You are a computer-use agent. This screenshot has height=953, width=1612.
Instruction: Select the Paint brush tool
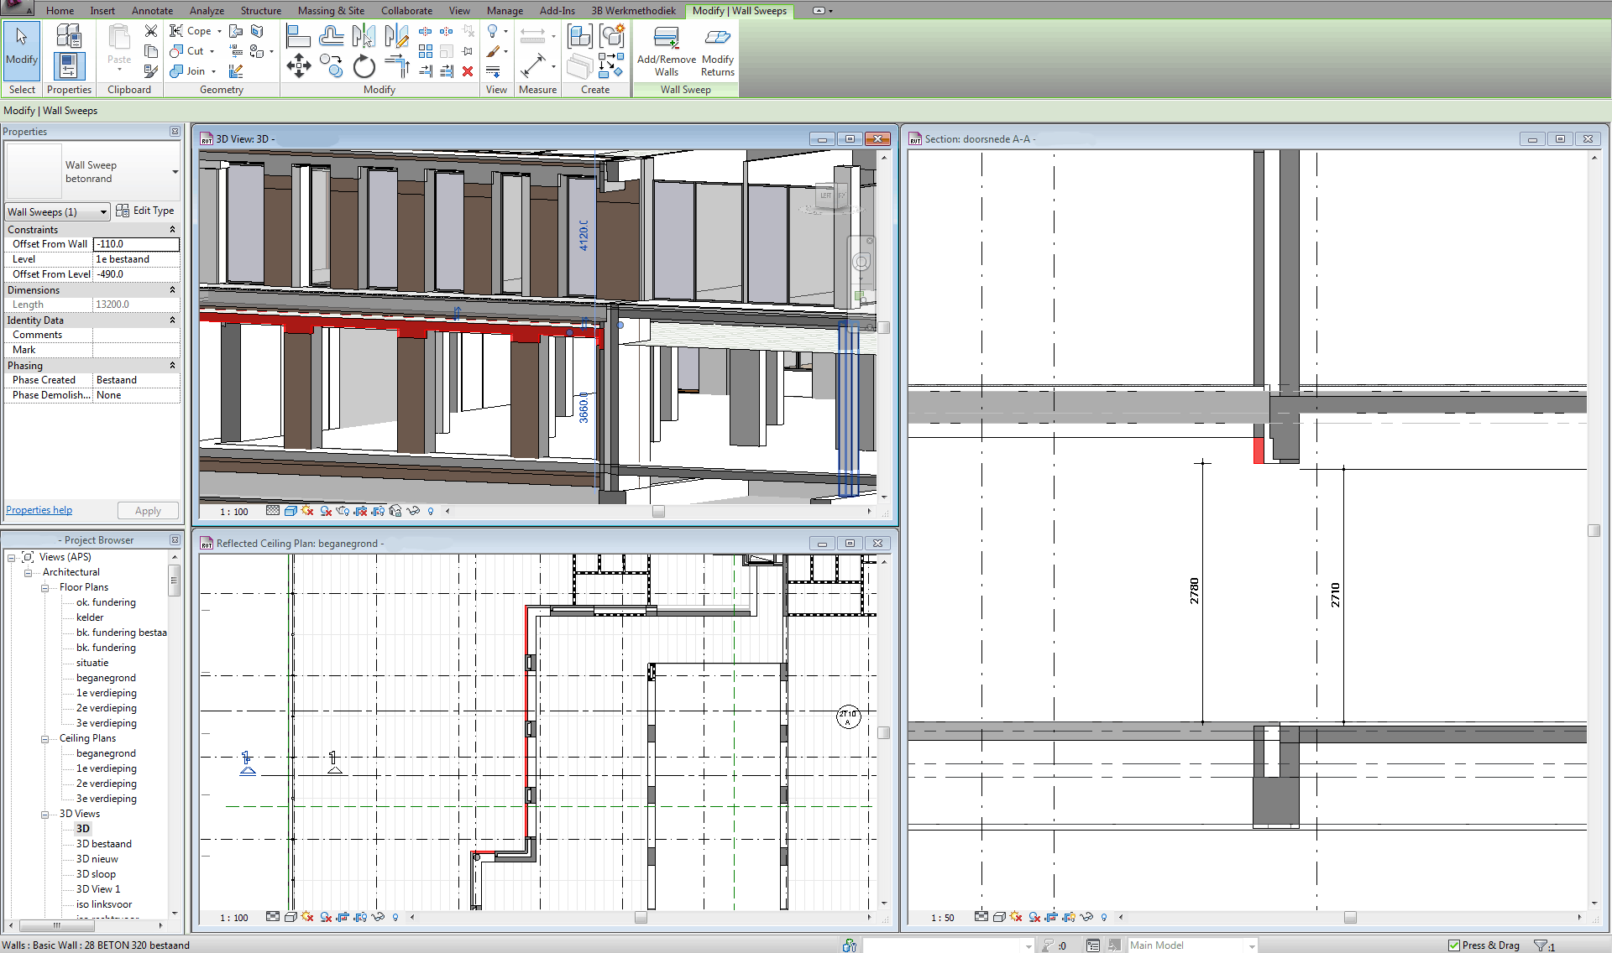(x=494, y=51)
